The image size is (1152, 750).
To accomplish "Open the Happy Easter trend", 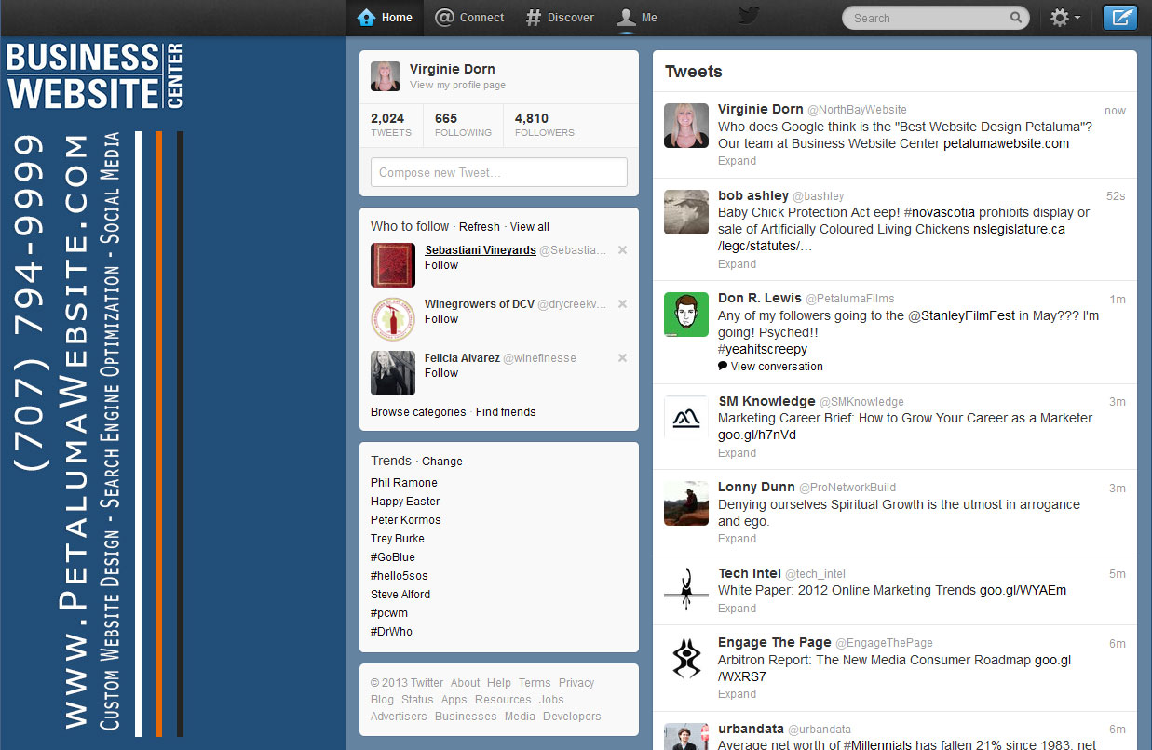I will pyautogui.click(x=405, y=502).
